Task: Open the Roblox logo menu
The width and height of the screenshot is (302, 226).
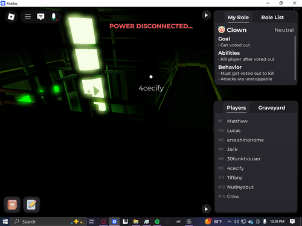Action: pyautogui.click(x=11, y=17)
